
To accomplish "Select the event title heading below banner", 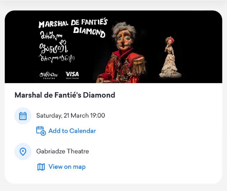I will tap(65, 95).
